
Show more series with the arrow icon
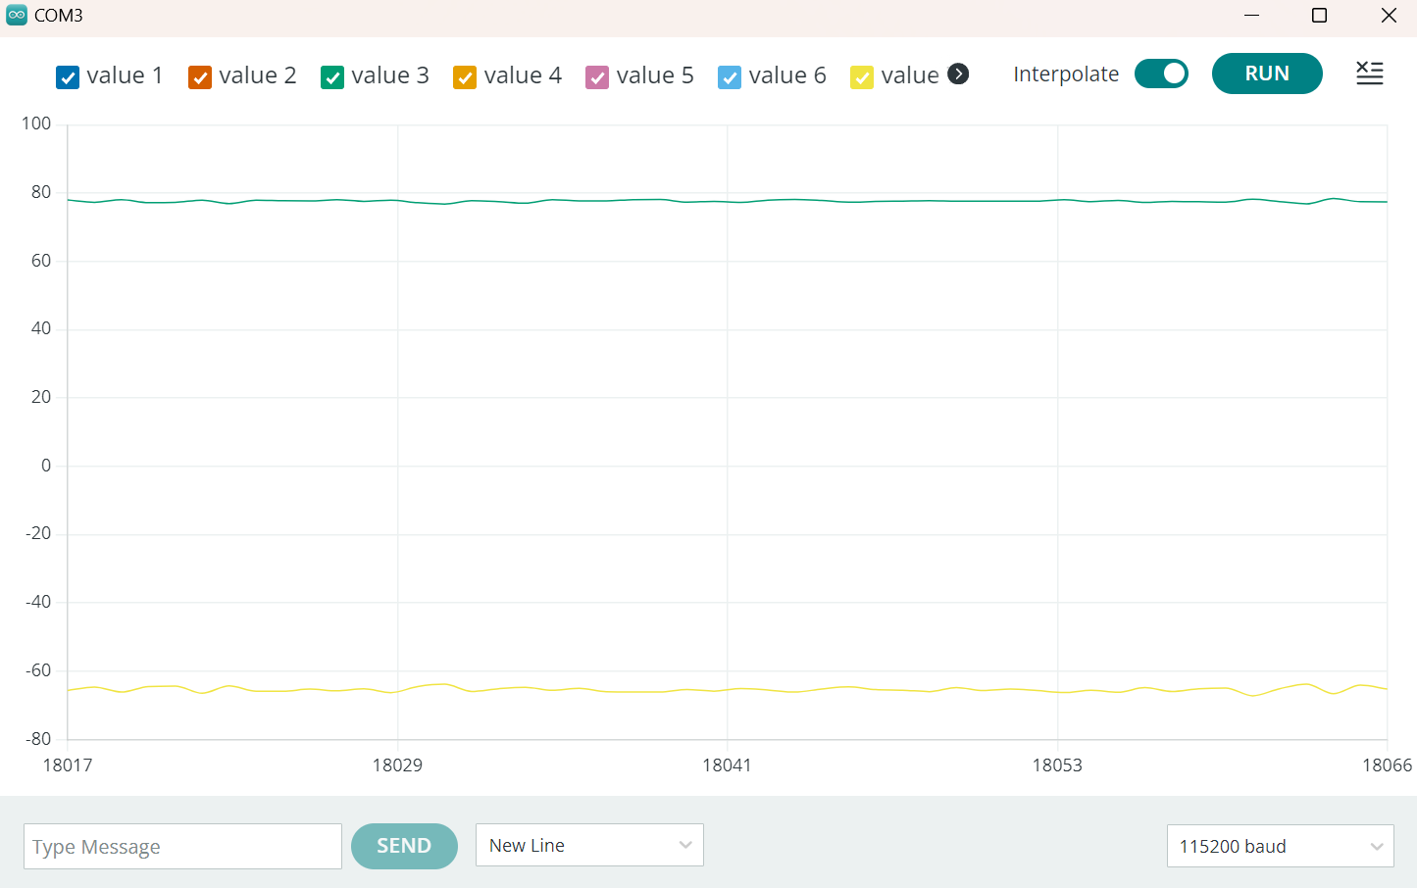[959, 74]
